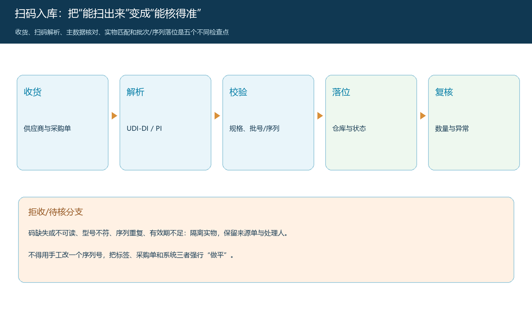
Task: Click the 拒收/待核分支 heading
Action: 56,212
